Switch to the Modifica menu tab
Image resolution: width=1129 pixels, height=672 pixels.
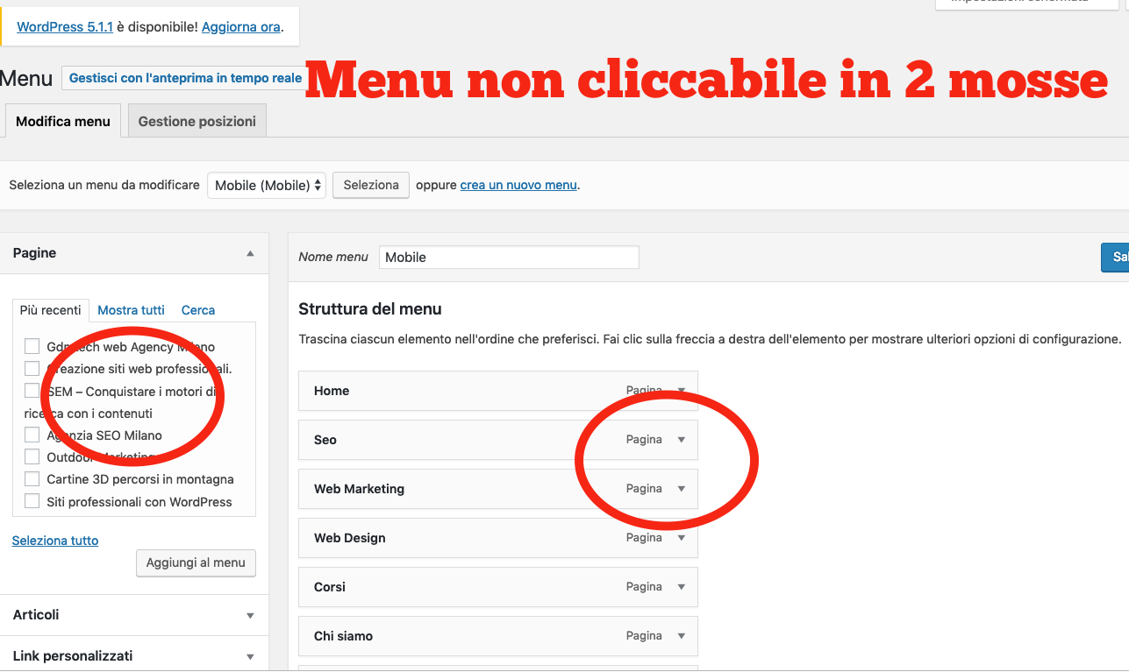(63, 121)
